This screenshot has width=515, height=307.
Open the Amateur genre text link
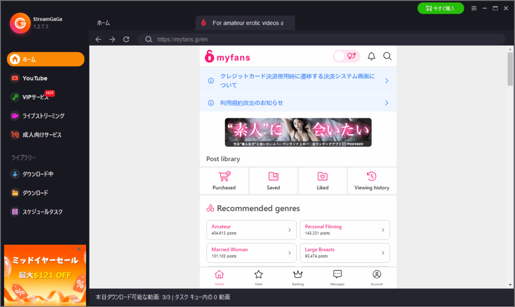pyautogui.click(x=221, y=226)
